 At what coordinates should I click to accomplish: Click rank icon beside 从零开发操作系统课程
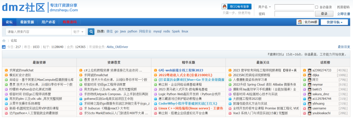tap(6, 103)
